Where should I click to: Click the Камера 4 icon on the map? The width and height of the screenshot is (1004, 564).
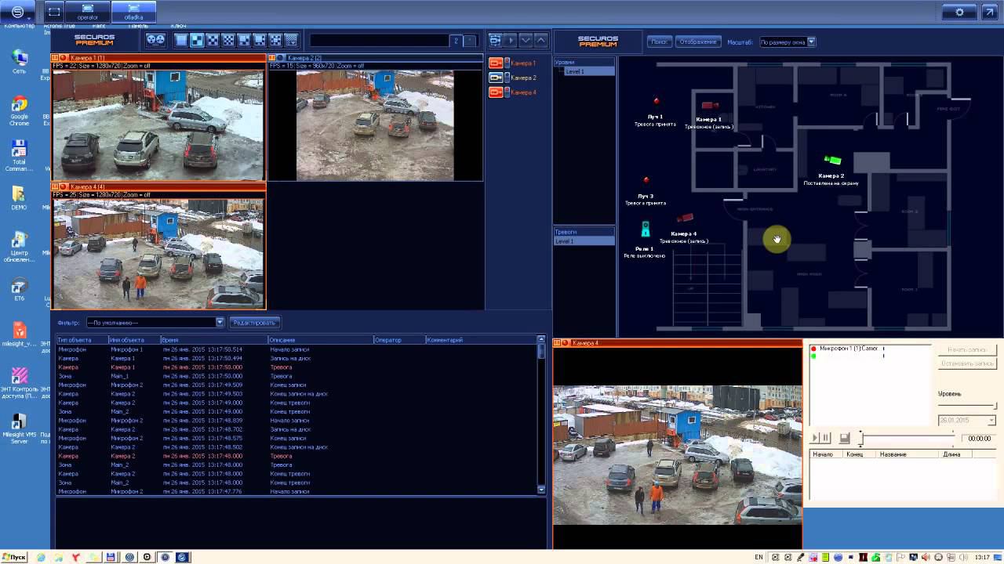(686, 219)
